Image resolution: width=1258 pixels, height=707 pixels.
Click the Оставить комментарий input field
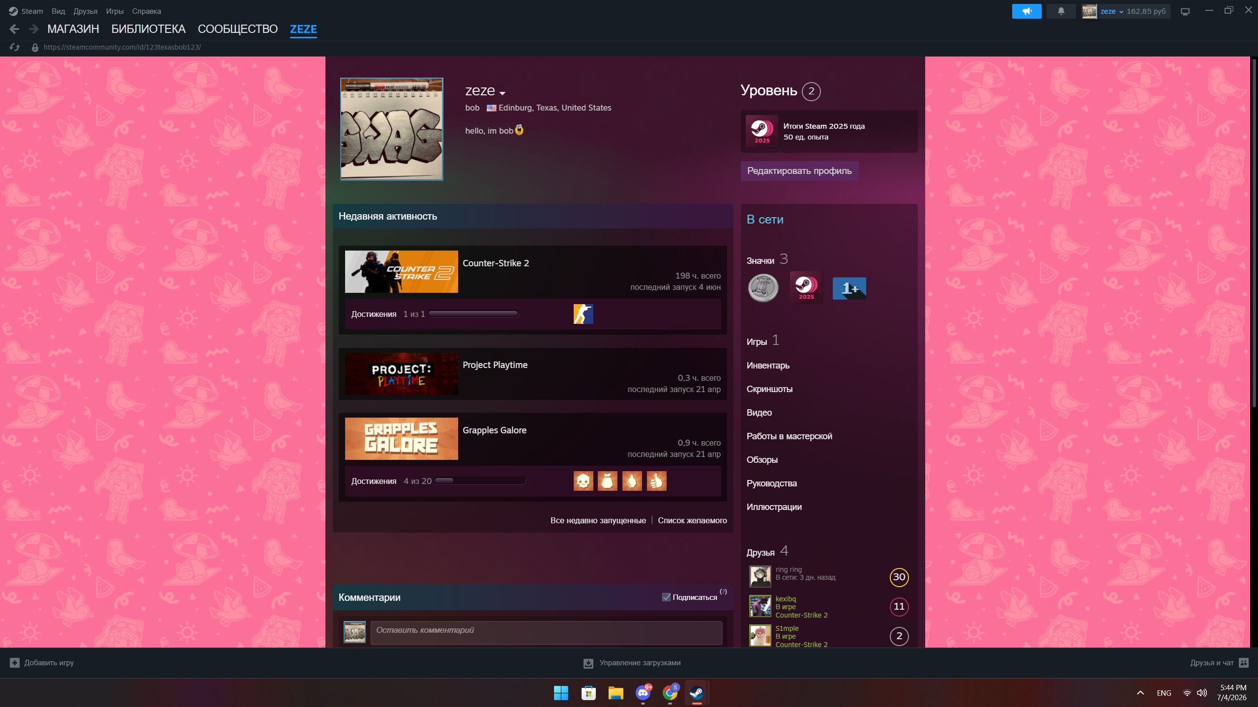(546, 632)
